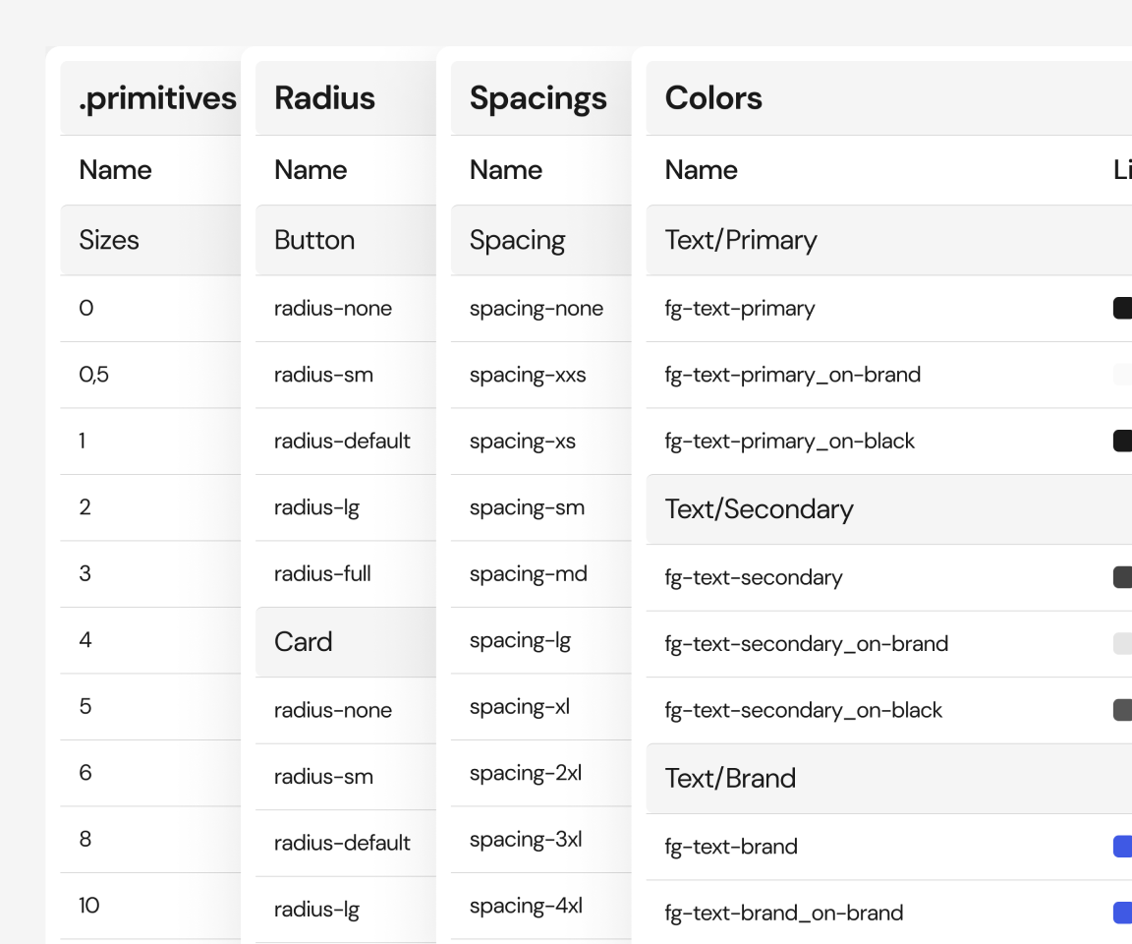Click the Sizes group row
Screen dimensions: 1132x944
150,240
